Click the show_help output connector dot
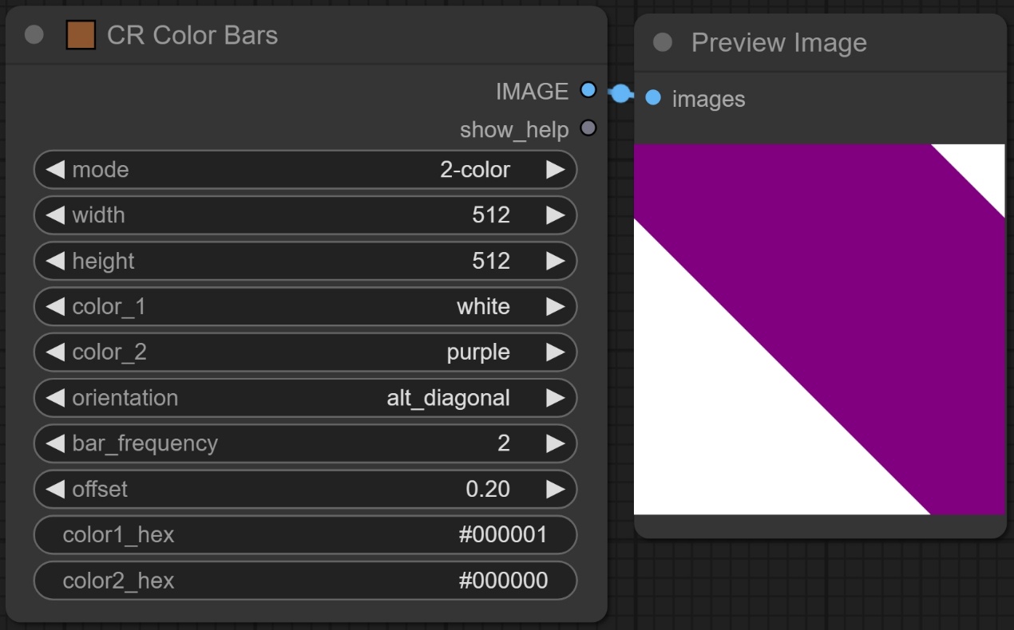 point(588,128)
